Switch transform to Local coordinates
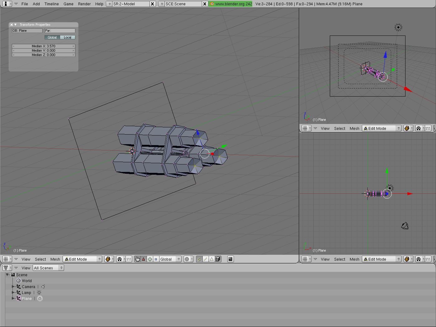The image size is (436, 327). click(x=68, y=37)
